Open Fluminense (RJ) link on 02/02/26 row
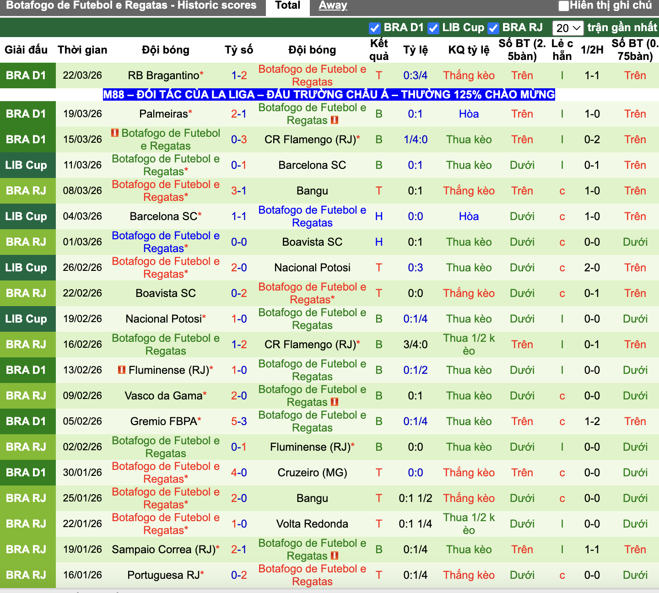 tap(310, 447)
